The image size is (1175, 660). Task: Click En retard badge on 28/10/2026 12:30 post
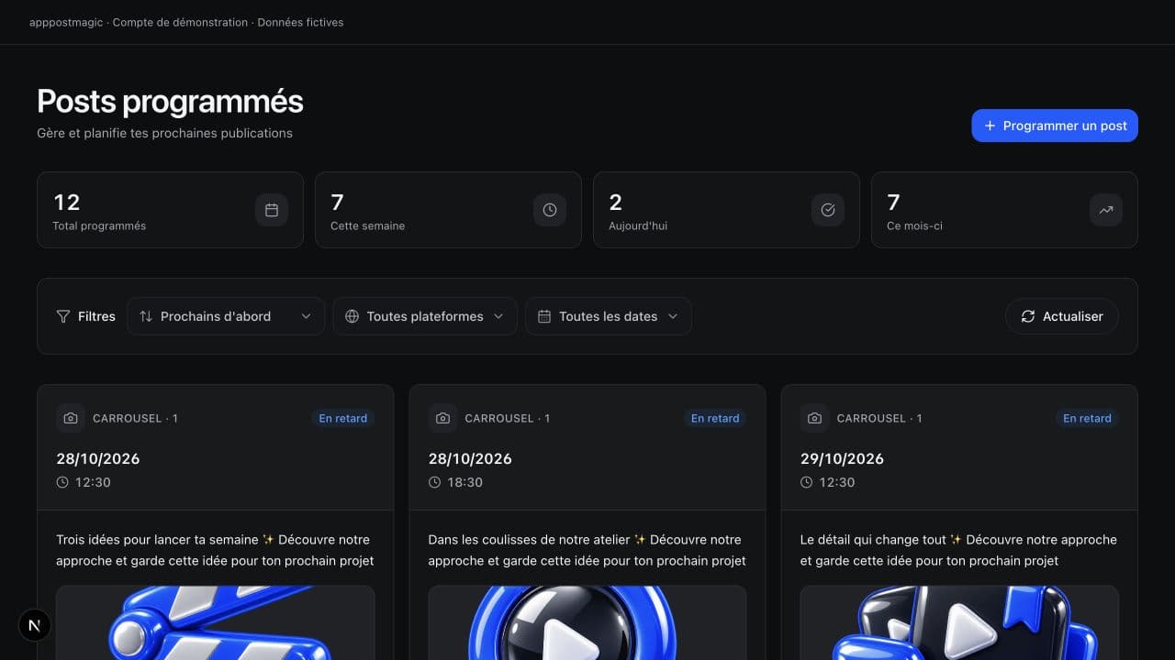coord(343,418)
